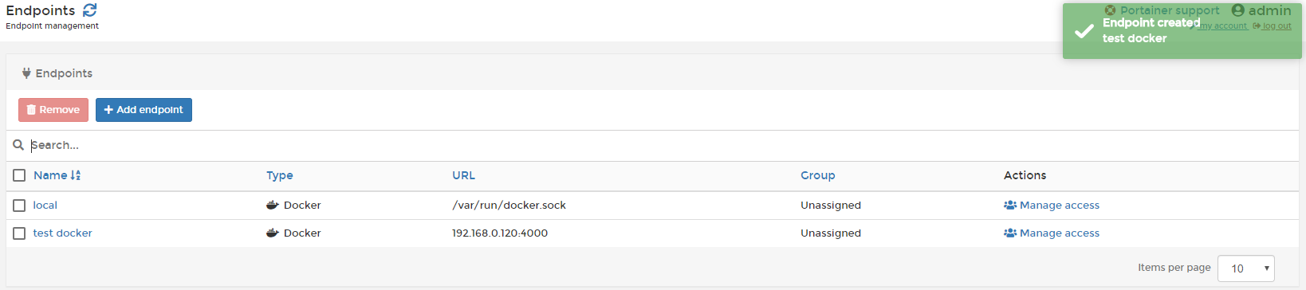Sort the table by Type column
The width and height of the screenshot is (1306, 290).
click(x=280, y=175)
